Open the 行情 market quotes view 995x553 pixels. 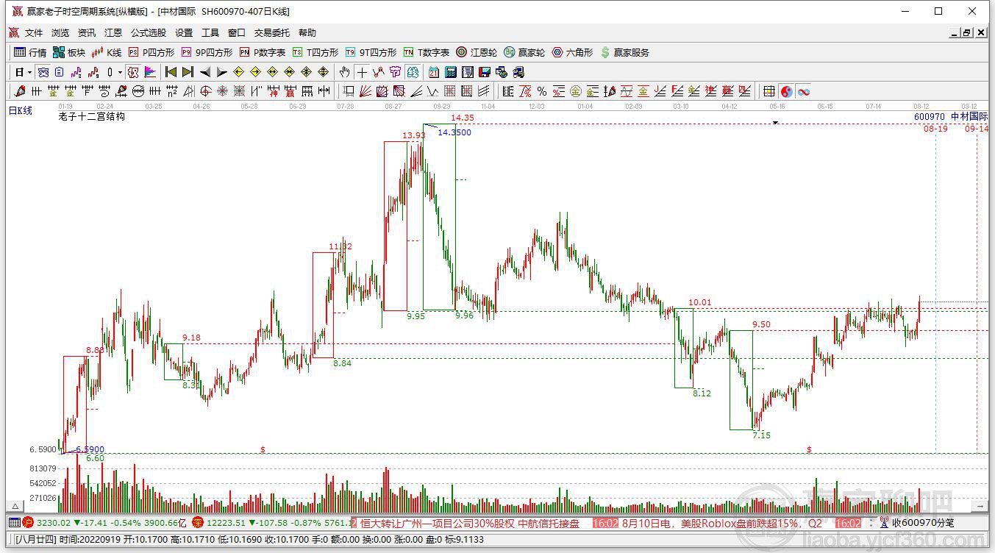pos(30,52)
